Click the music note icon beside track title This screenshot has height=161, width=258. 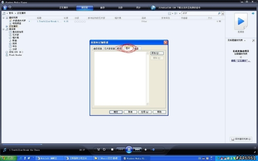4,150
